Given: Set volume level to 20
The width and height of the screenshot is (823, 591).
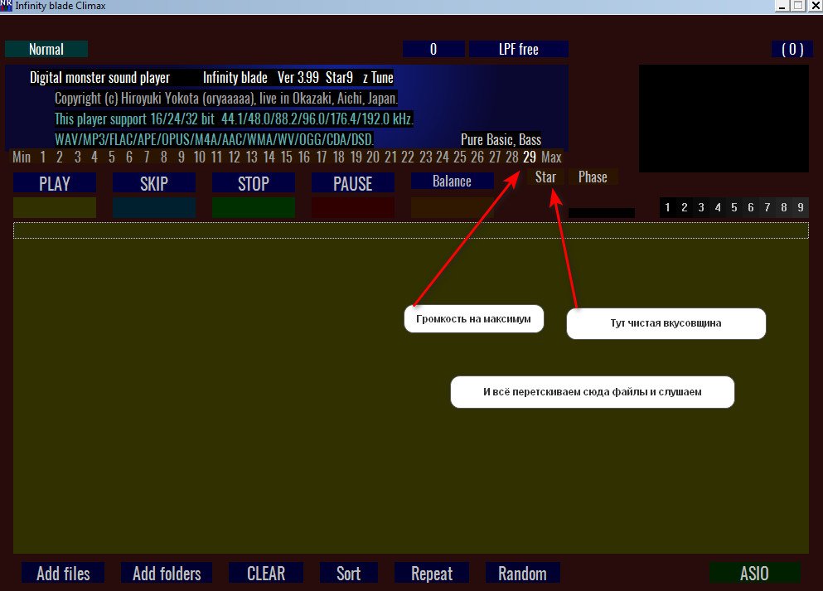Looking at the screenshot, I should pos(373,157).
